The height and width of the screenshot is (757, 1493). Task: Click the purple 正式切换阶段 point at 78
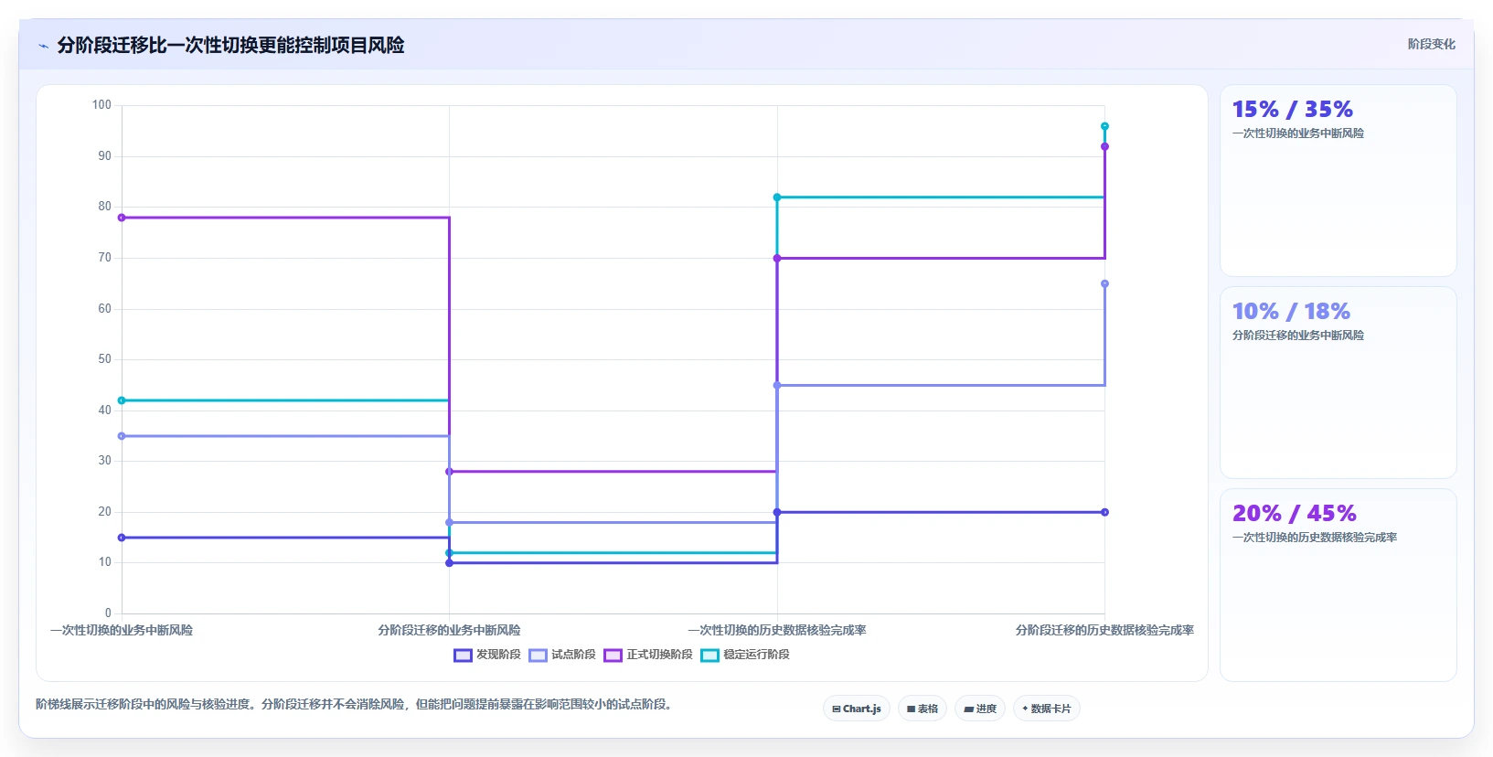coord(122,218)
